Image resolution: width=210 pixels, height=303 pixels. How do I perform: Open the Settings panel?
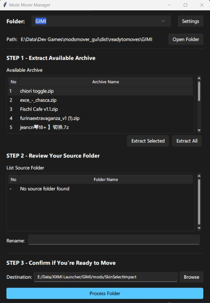click(190, 21)
